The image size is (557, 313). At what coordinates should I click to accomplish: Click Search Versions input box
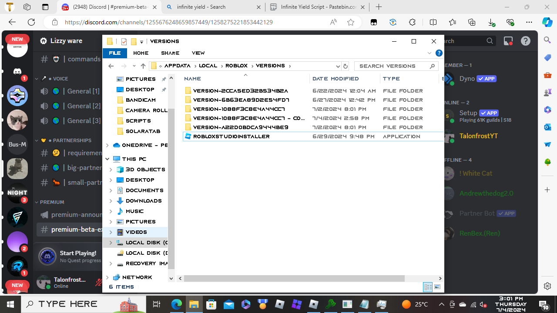pyautogui.click(x=396, y=66)
